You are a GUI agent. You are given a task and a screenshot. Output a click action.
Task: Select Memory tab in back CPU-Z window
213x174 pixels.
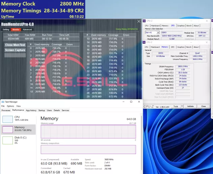point(165,26)
